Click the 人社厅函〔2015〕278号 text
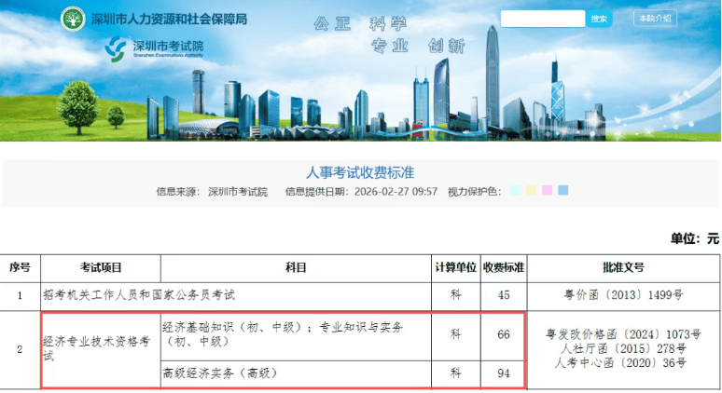722x393 pixels. [623, 348]
